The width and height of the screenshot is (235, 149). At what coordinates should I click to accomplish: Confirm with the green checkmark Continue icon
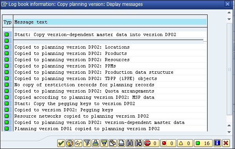click(61, 143)
